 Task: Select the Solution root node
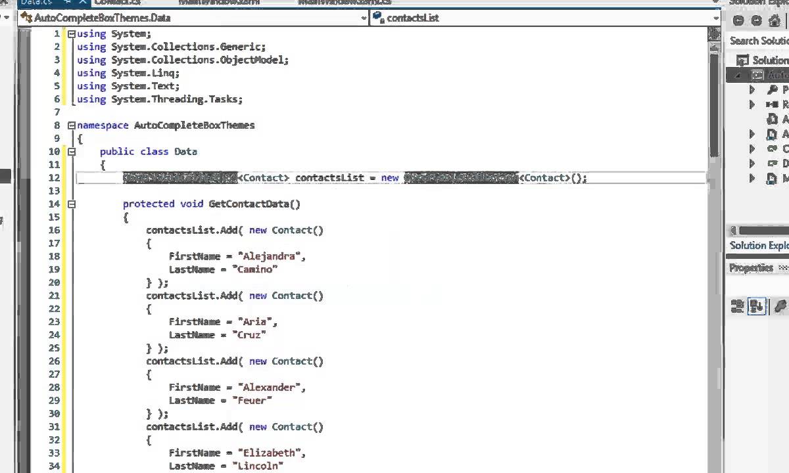763,60
